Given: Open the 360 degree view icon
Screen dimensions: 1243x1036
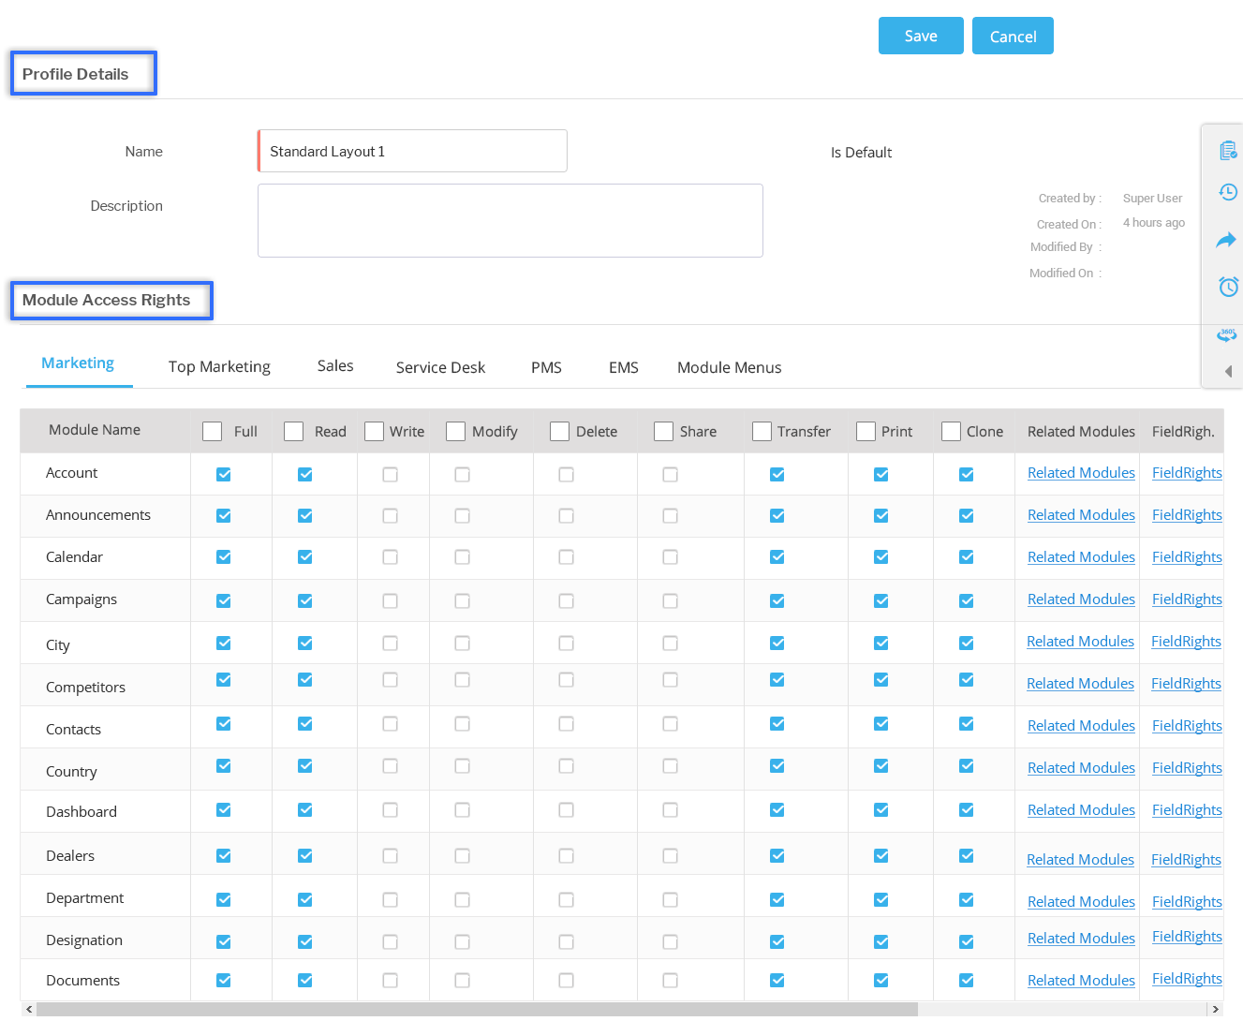Looking at the screenshot, I should click(1227, 334).
